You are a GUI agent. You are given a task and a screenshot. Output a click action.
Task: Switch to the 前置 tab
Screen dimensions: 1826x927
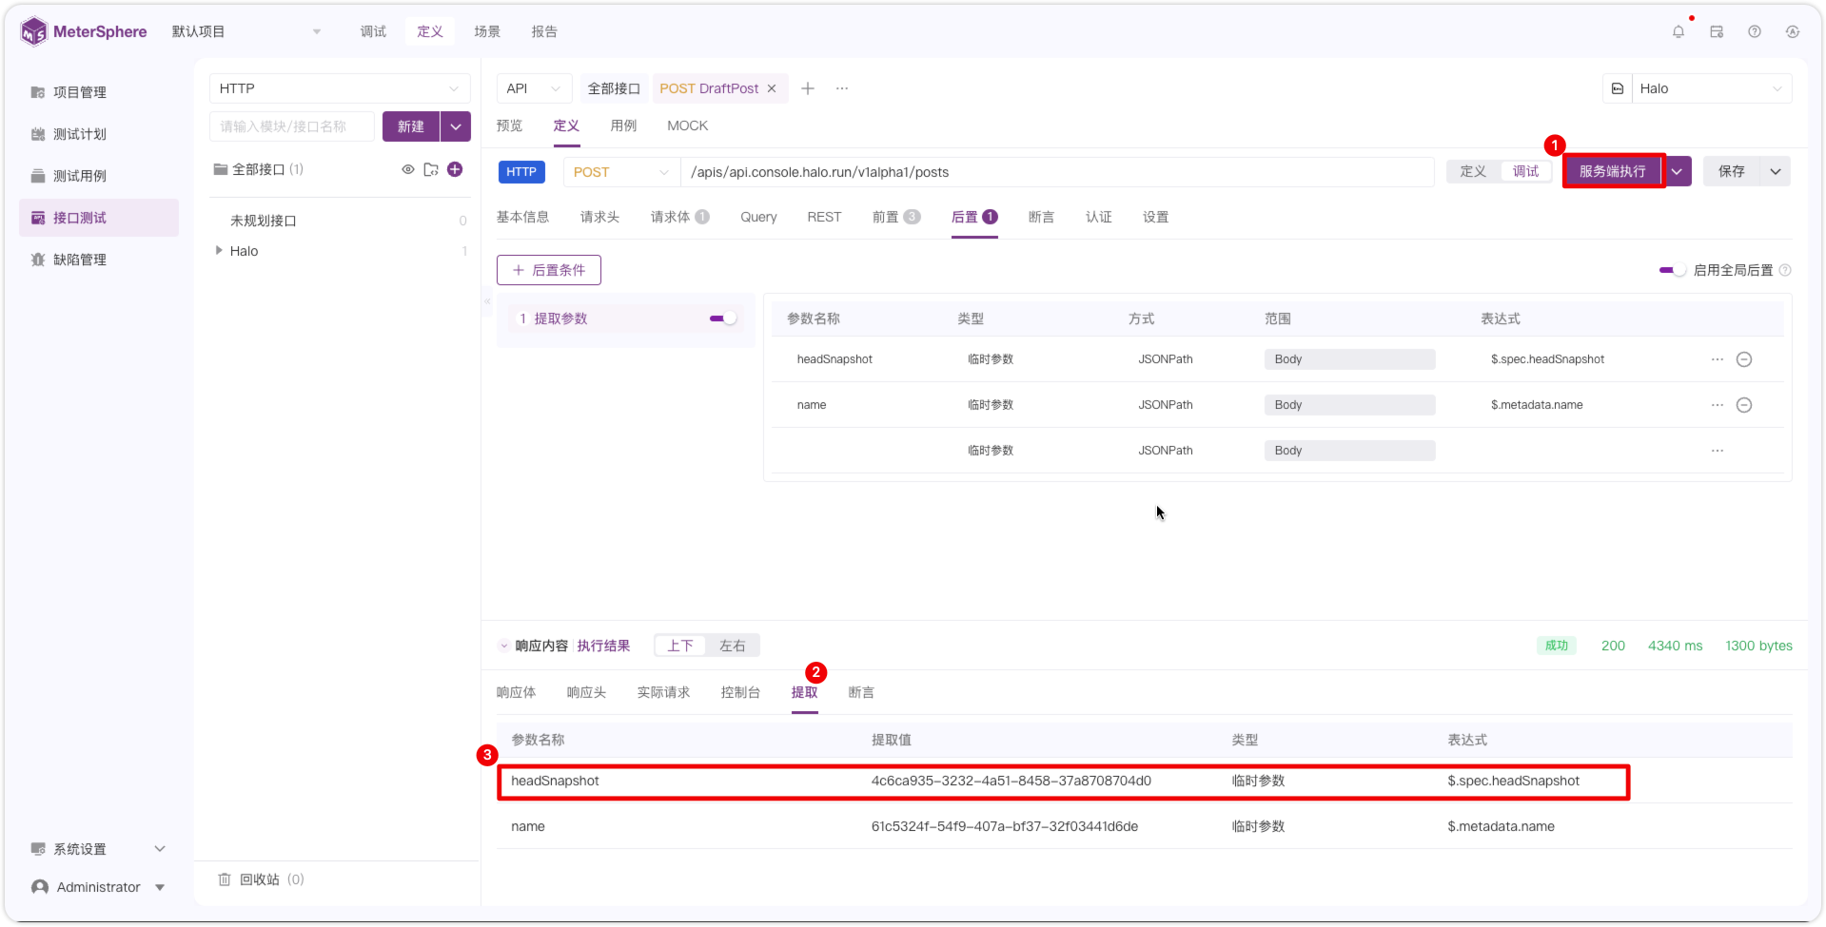895,217
